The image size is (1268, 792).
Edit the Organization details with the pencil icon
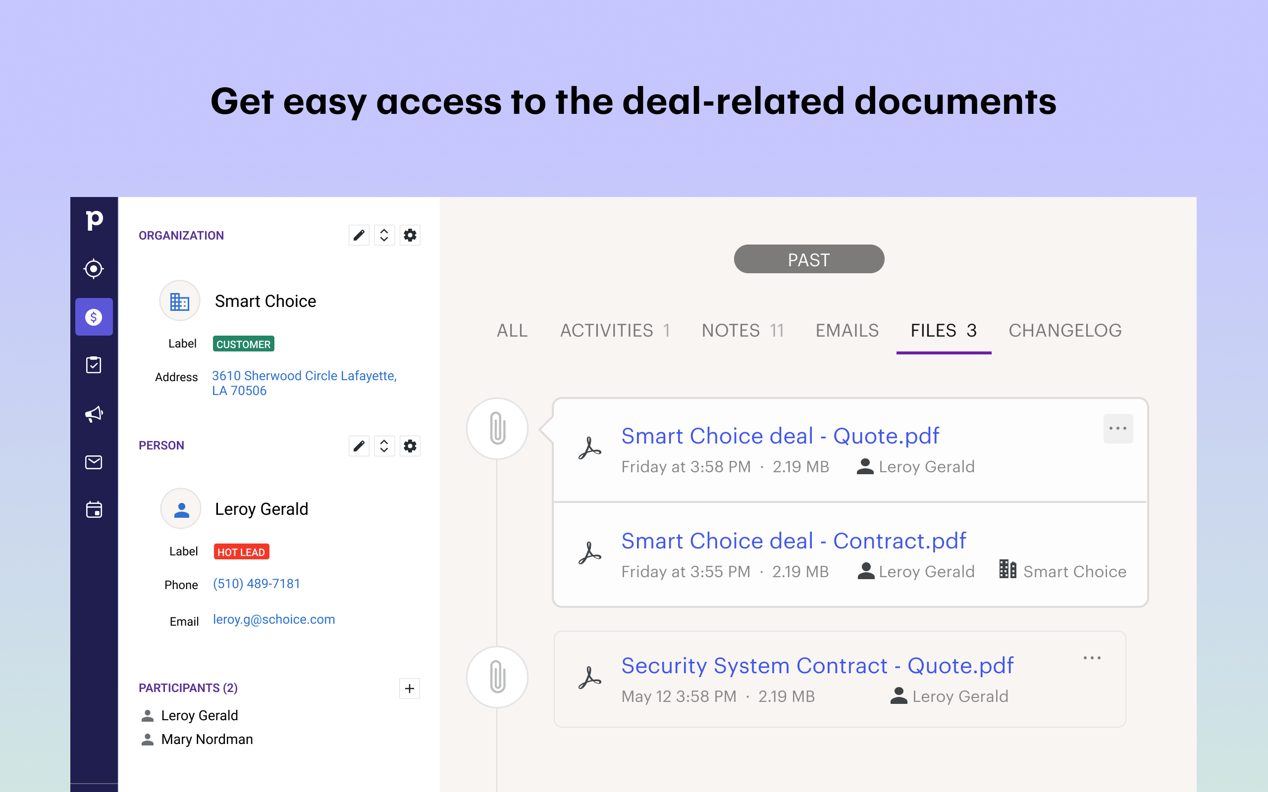tap(359, 235)
